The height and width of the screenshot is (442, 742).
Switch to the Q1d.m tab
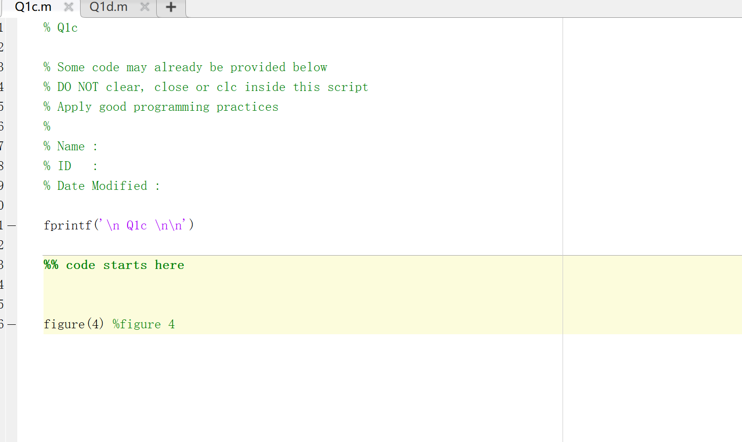pos(108,7)
